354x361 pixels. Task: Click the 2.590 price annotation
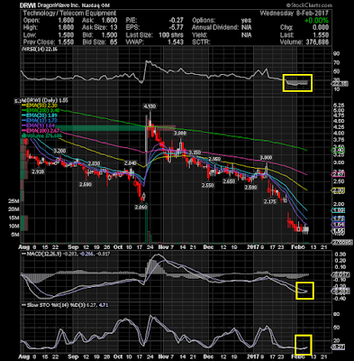pos(86,184)
